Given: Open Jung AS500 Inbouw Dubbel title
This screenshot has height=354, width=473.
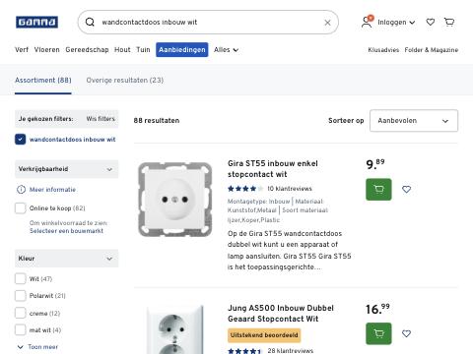Looking at the screenshot, I should [281, 314].
